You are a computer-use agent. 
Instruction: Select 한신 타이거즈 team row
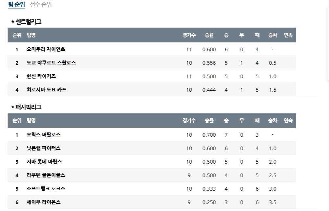click(41, 76)
